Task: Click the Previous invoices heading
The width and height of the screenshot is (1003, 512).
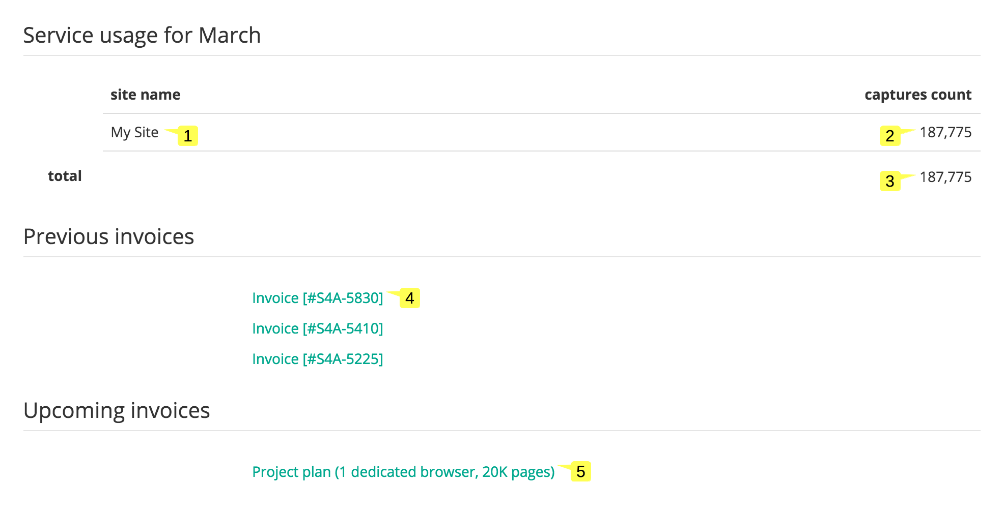Action: point(109,236)
